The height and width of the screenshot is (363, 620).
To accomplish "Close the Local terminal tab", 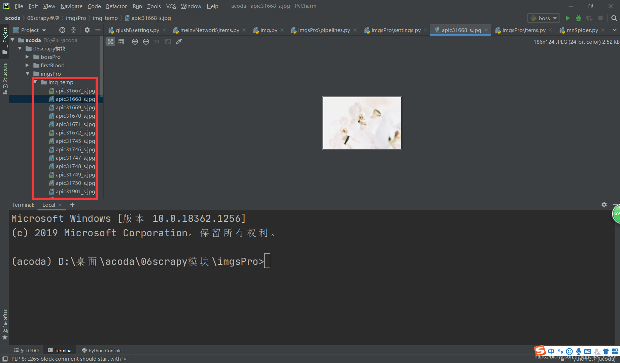I will point(60,205).
